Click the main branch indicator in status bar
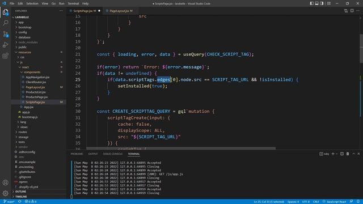Viewport: 363px width, 204px height. (9, 202)
